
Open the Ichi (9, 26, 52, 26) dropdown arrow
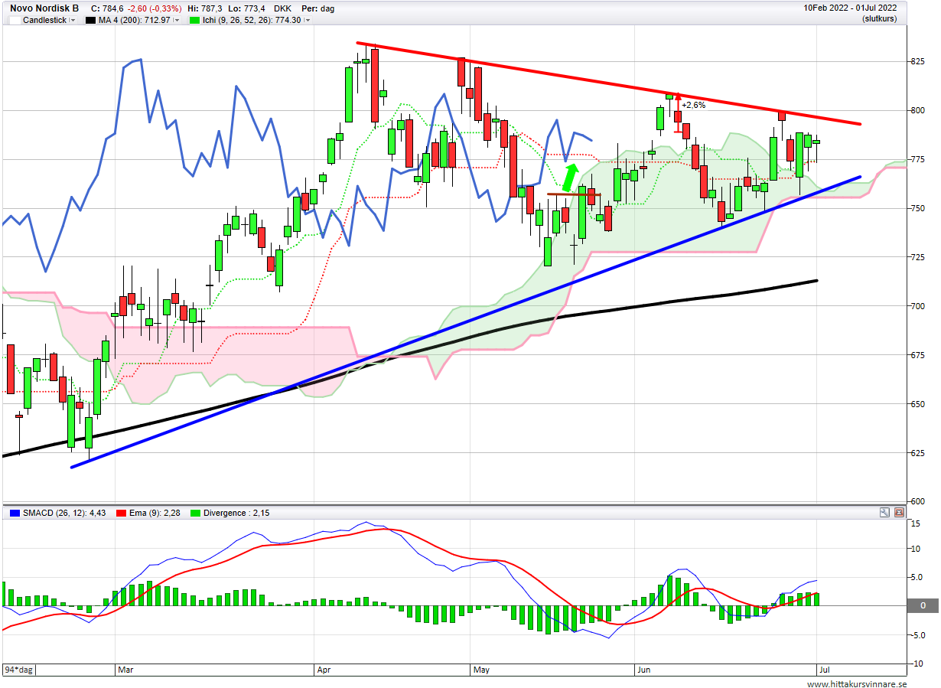coord(308,20)
